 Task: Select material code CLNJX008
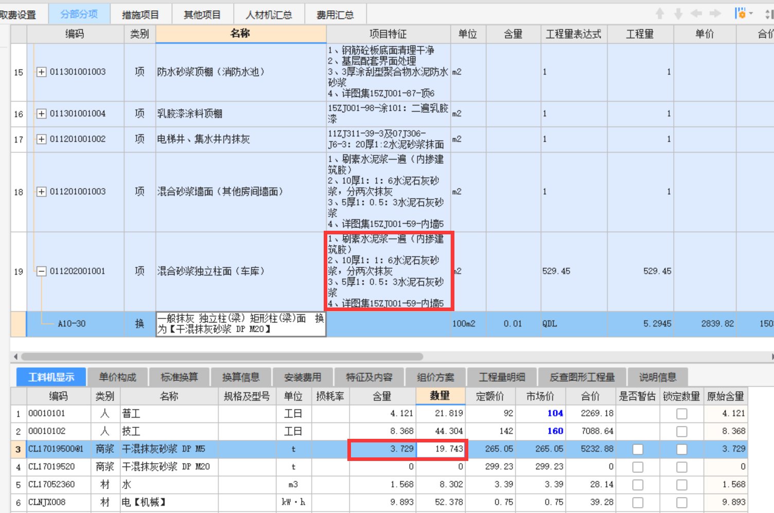(x=47, y=502)
